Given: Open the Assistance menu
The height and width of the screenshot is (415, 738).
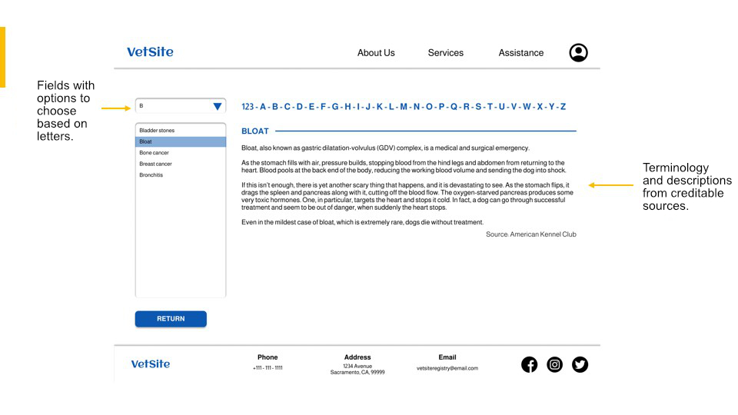Looking at the screenshot, I should coord(521,53).
